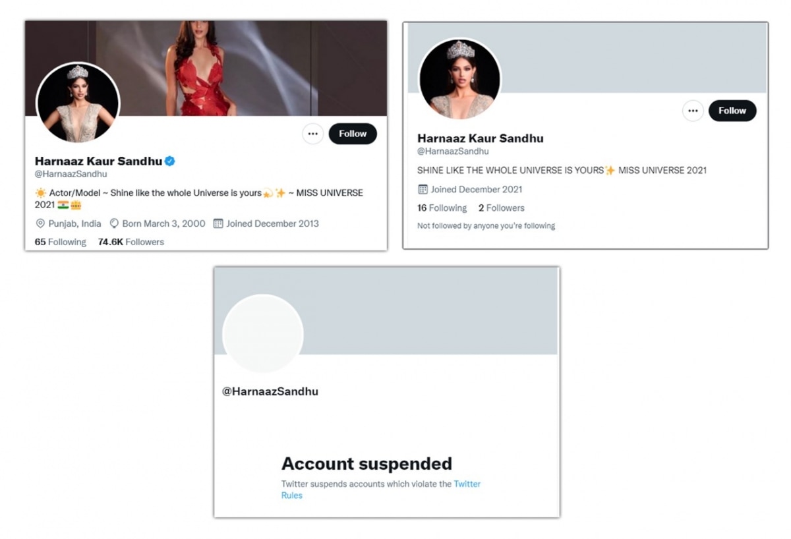
Task: Open the unverified profile's avatar photo
Action: 460,78
